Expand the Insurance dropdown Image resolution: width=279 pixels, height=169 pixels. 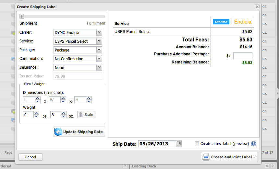tap(78, 67)
